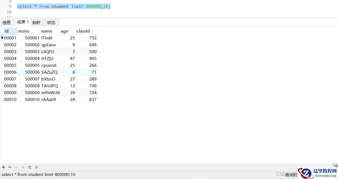Click classId cell 266

pyautogui.click(x=87, y=65)
